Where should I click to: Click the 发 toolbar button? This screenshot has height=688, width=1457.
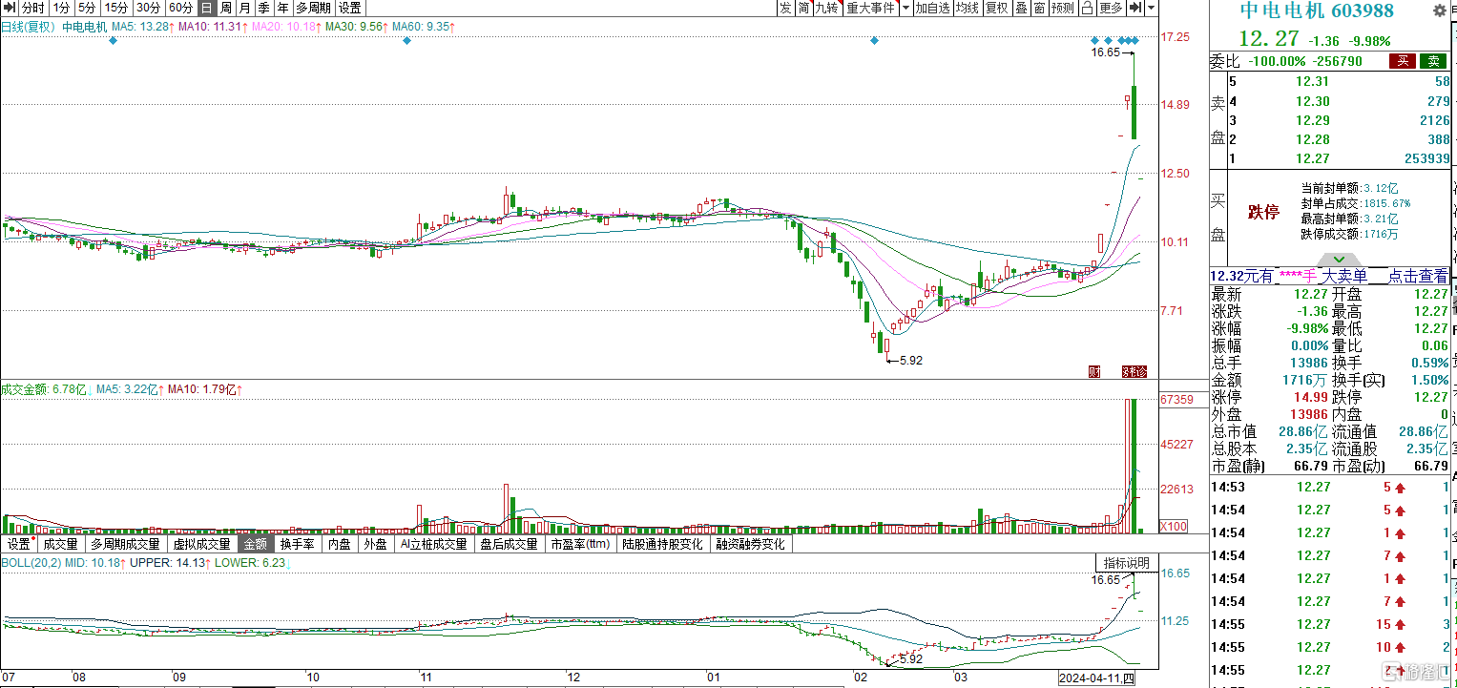coord(784,8)
